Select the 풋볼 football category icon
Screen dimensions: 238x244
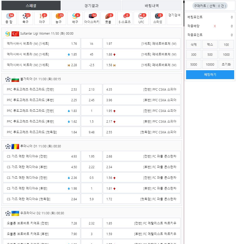108,18
